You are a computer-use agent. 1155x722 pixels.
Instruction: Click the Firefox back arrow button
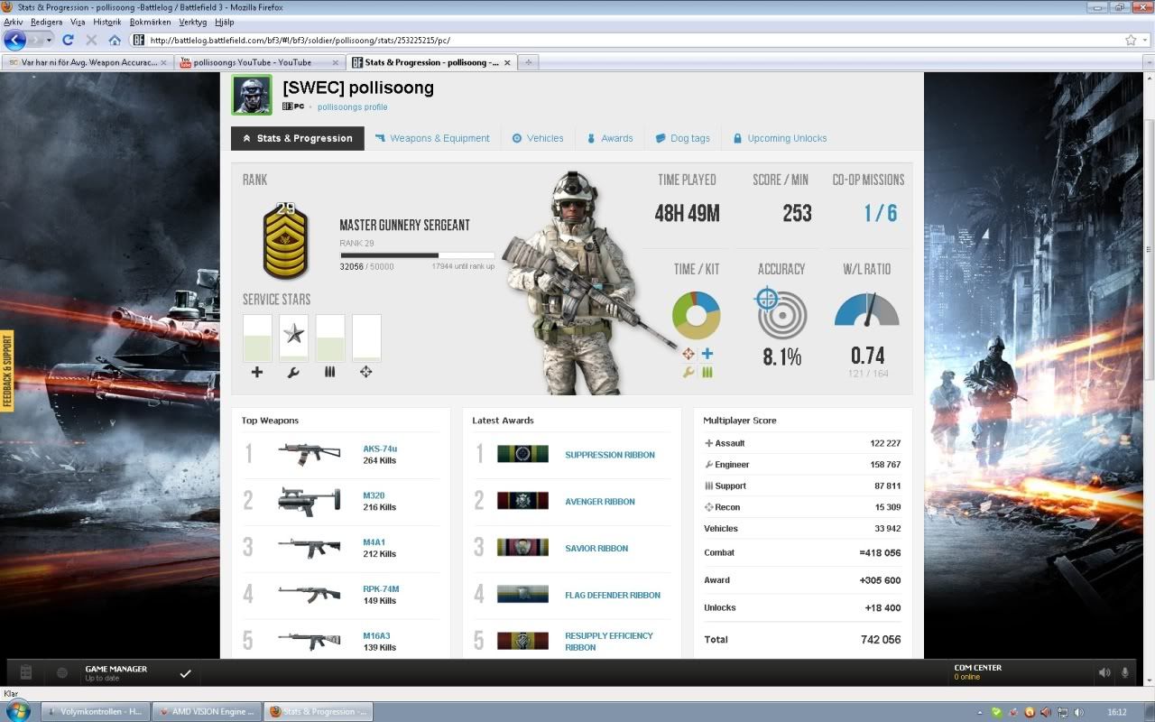coord(14,40)
